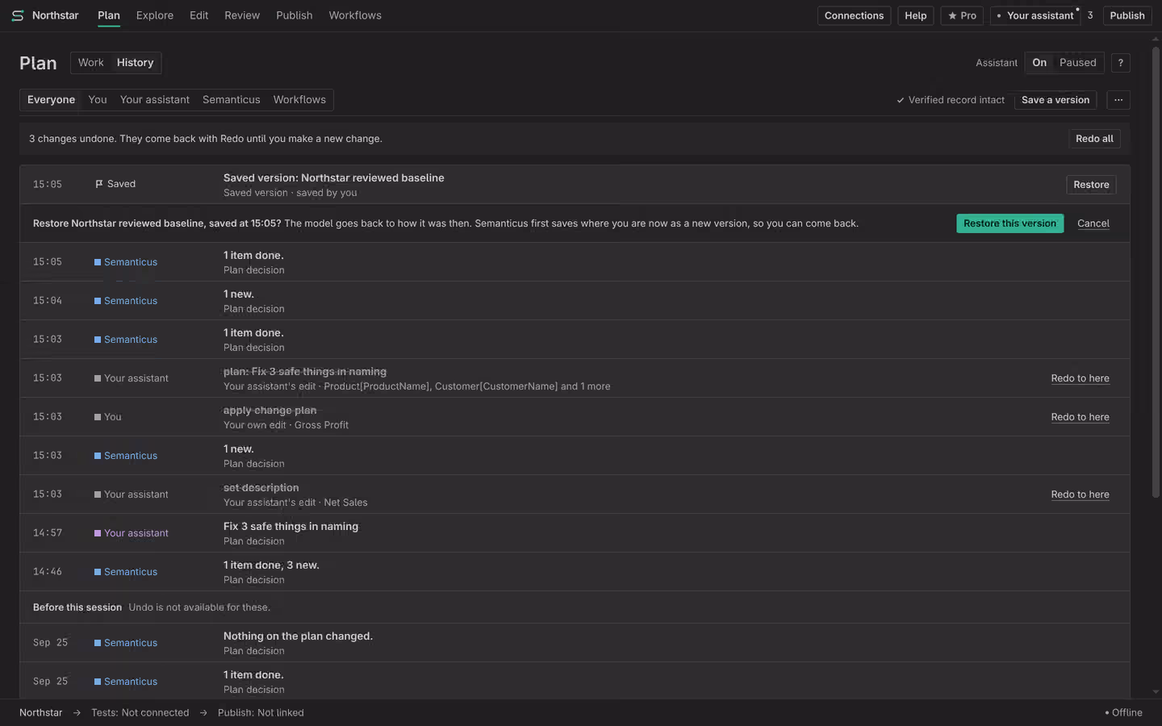The height and width of the screenshot is (726, 1162).
Task: Select the Workflows history filter
Action: (x=299, y=100)
